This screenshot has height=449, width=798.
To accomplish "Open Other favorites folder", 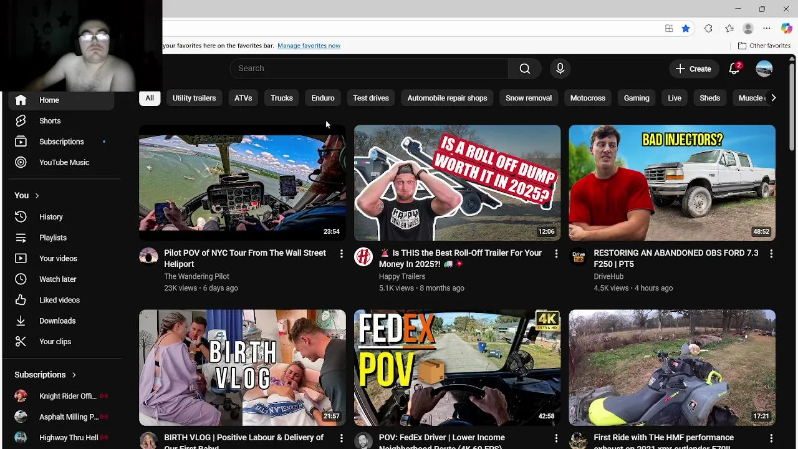I will pos(764,46).
